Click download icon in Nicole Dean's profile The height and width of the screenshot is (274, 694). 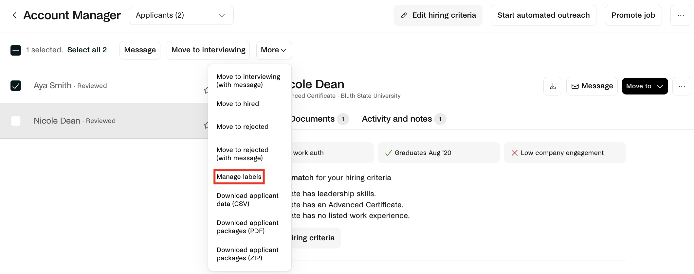[x=553, y=86]
